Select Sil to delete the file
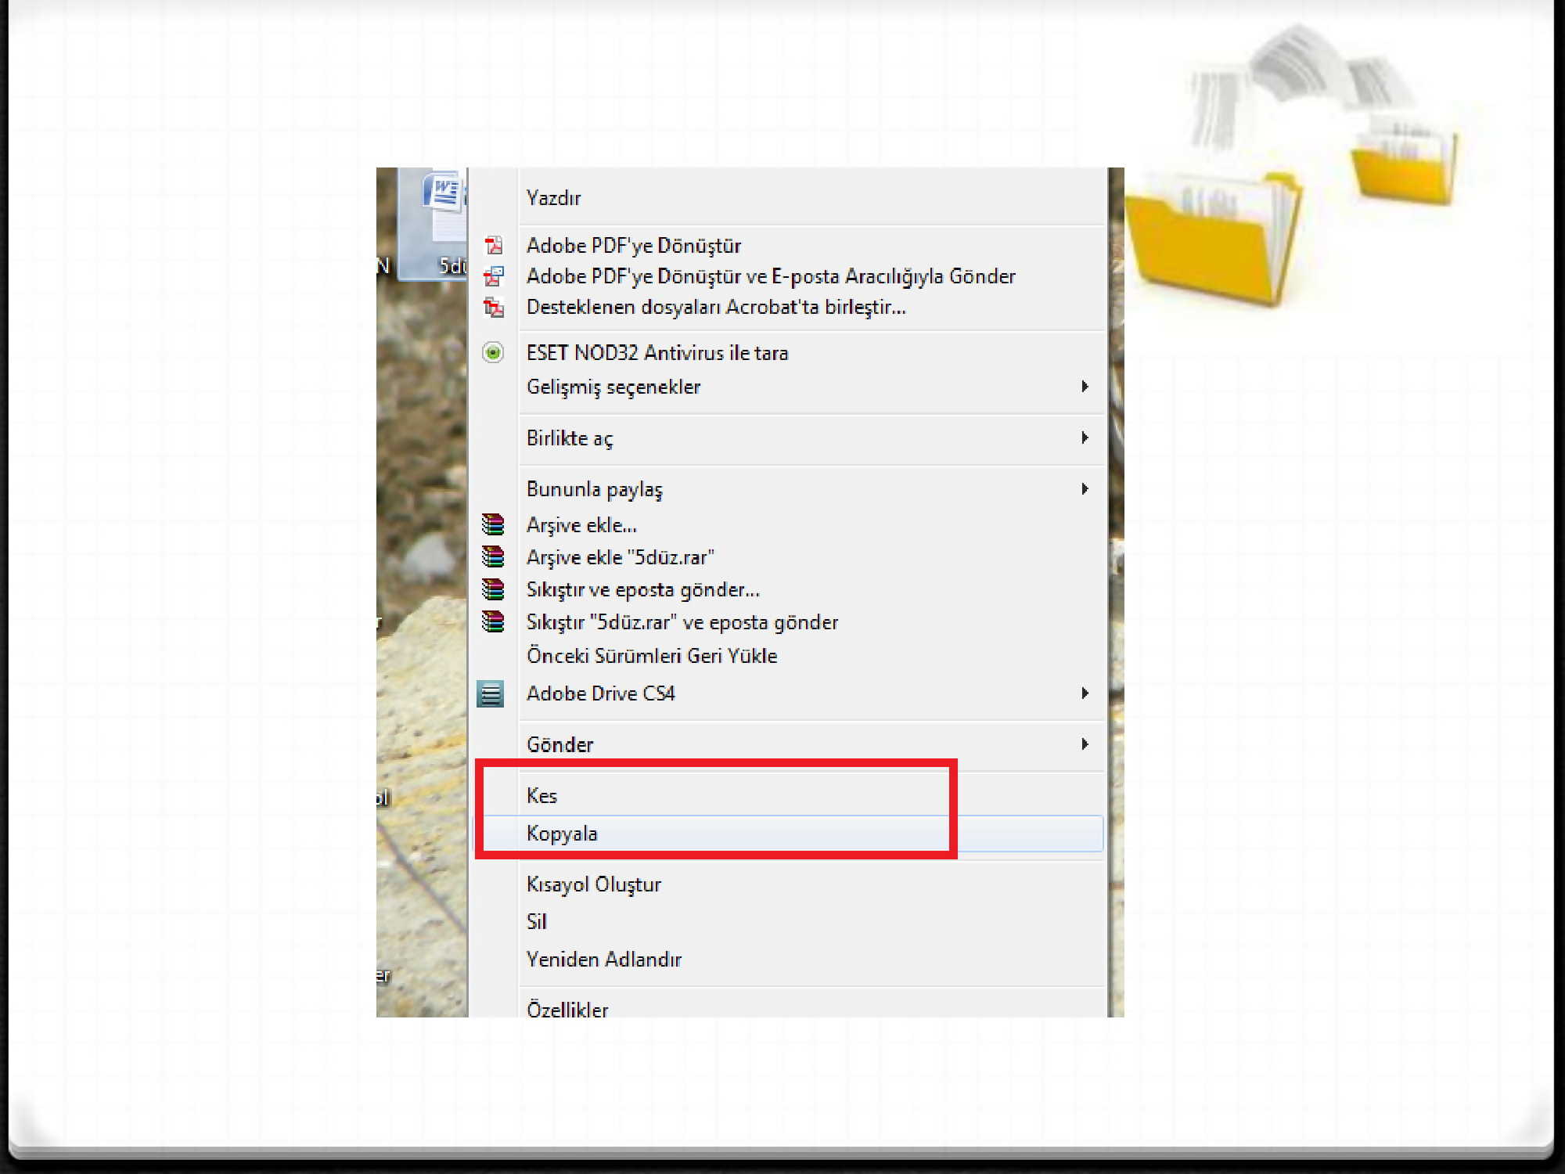1565x1174 pixels. [537, 922]
